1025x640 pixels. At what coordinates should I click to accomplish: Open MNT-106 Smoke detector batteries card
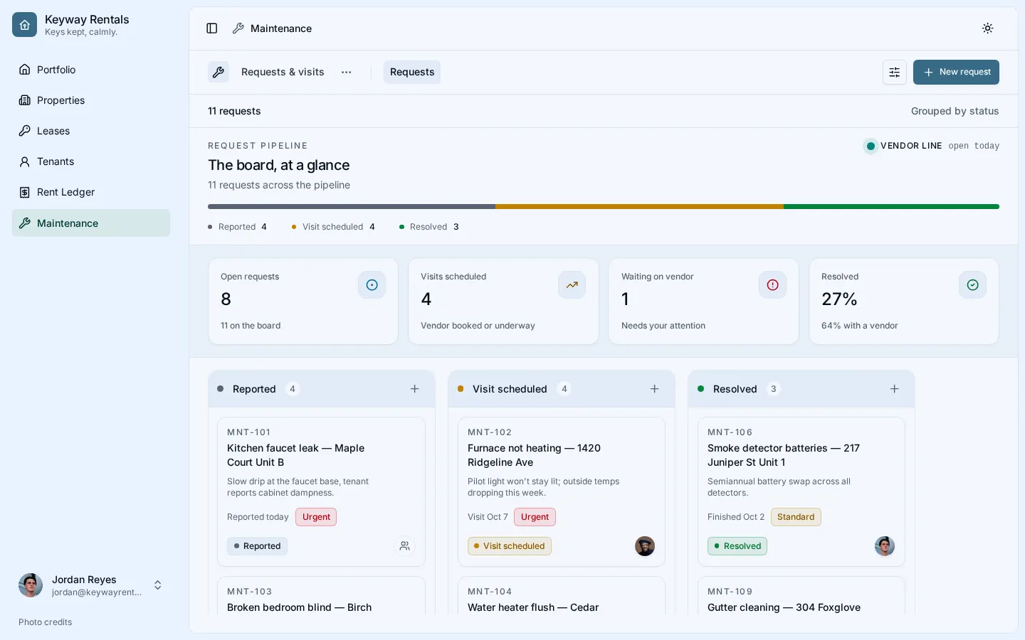click(x=801, y=492)
